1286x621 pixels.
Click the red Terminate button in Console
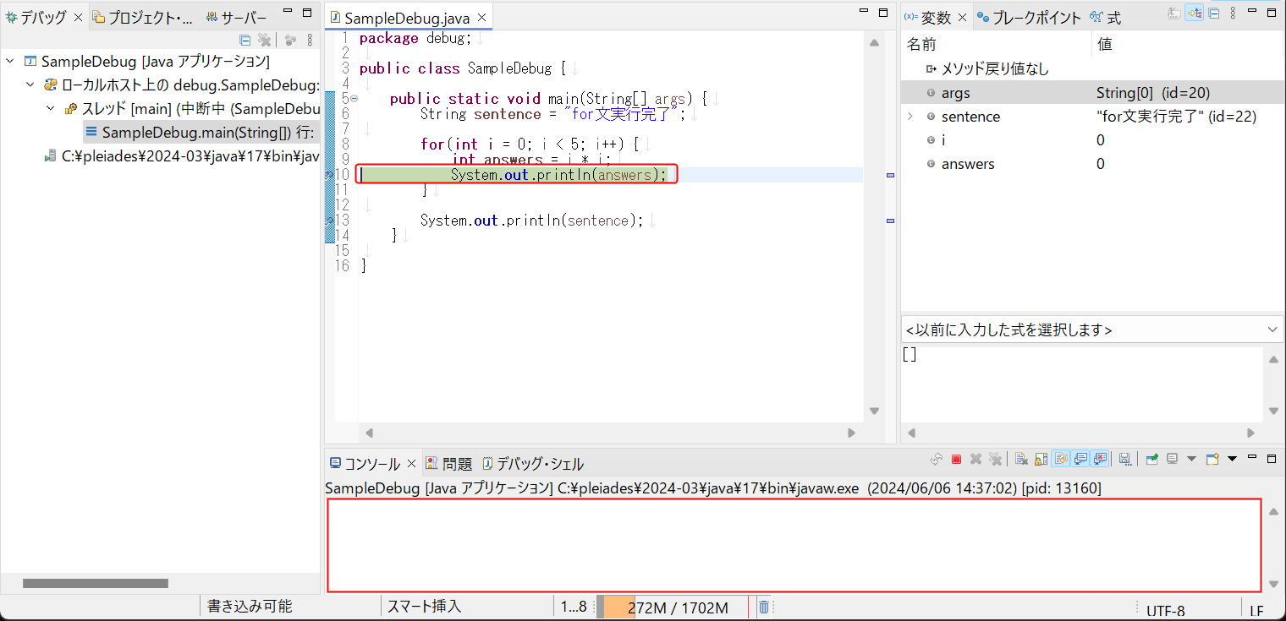pos(956,459)
